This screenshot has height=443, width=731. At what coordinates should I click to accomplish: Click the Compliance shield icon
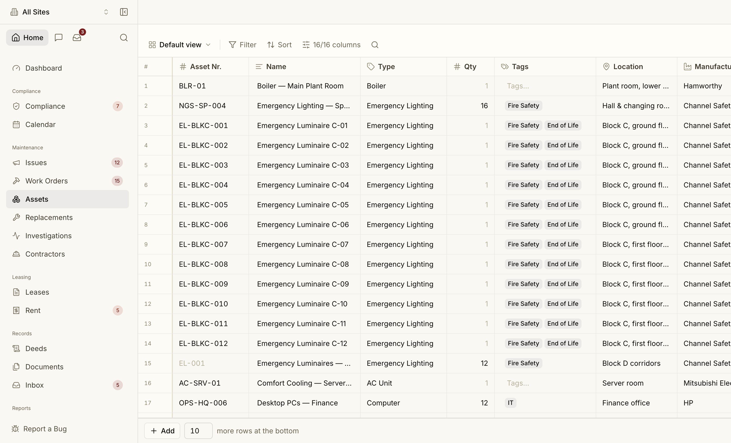pyautogui.click(x=16, y=106)
